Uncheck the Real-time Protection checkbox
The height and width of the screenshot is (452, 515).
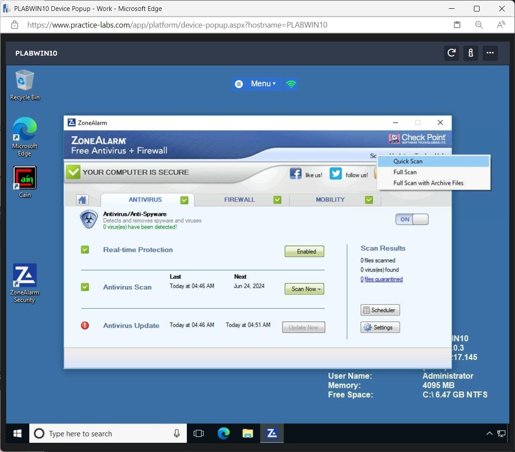click(x=85, y=249)
